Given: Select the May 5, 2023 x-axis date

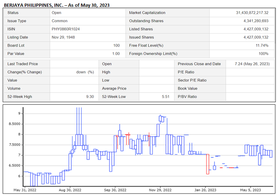Looking at the screenshot, I should click(250, 190).
